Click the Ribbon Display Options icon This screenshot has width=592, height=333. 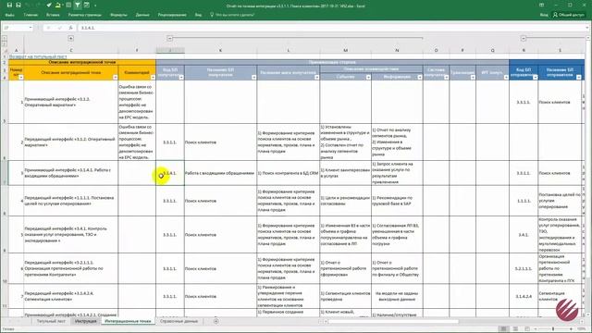(541, 6)
